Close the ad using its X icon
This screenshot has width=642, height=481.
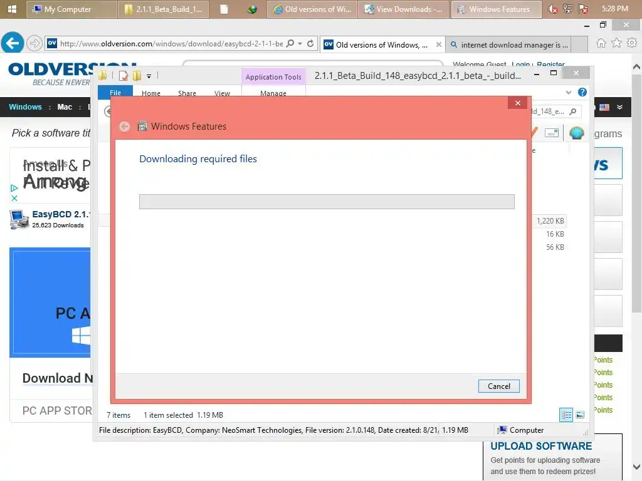[14, 199]
